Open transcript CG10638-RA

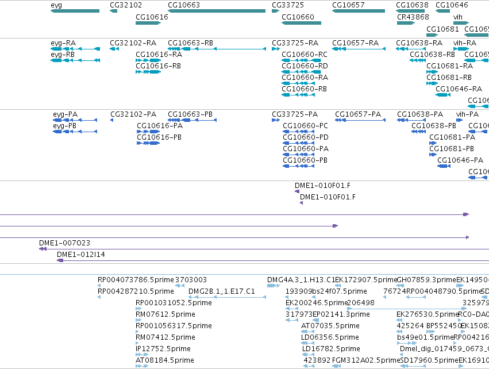click(x=411, y=49)
